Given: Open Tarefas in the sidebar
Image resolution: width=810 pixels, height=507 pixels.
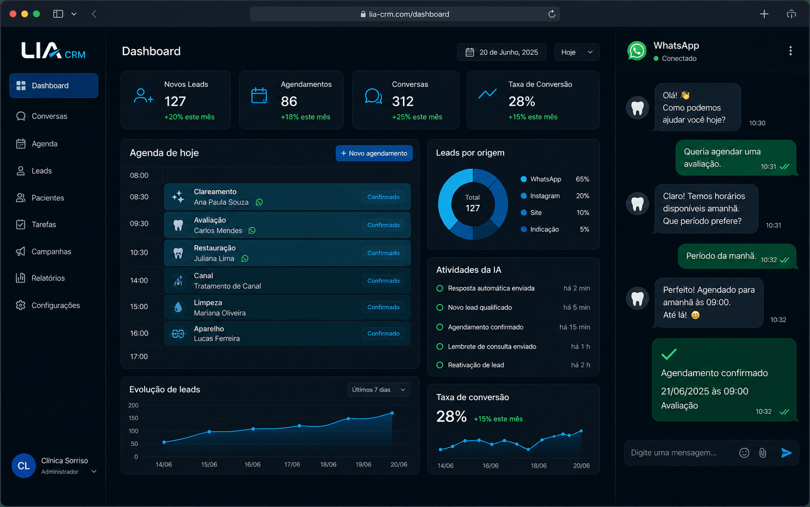Looking at the screenshot, I should click(54, 224).
